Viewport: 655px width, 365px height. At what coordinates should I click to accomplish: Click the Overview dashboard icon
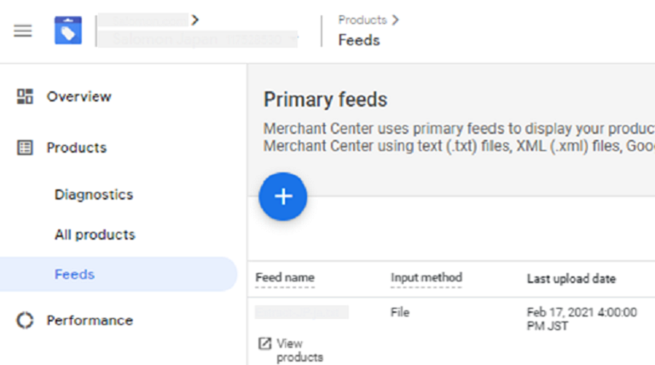tap(26, 96)
